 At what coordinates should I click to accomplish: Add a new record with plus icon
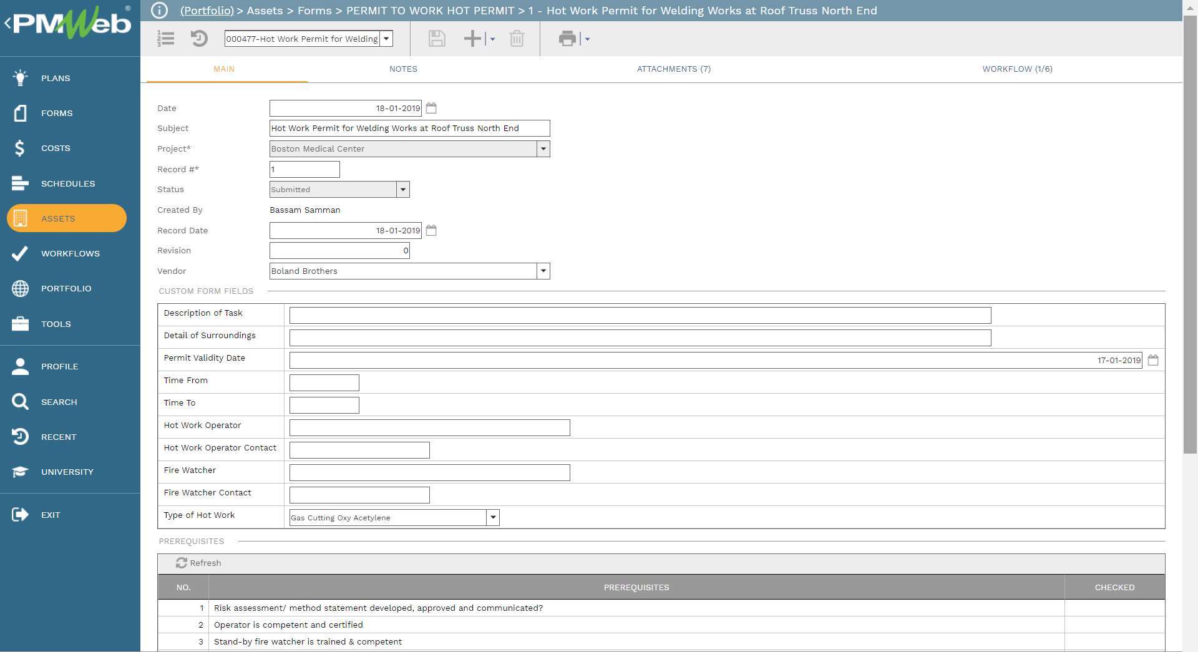pos(472,39)
